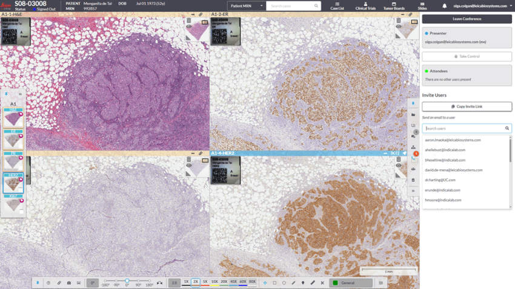Toggle eye visibility on A1-2-ER thumbnail
The width and height of the screenshot is (515, 289).
[399, 27]
